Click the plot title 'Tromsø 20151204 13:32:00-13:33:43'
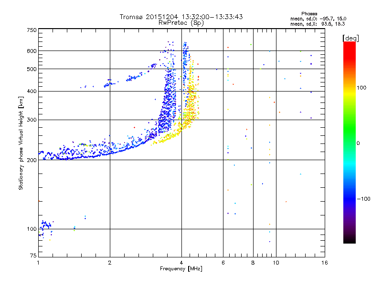 (x=181, y=17)
